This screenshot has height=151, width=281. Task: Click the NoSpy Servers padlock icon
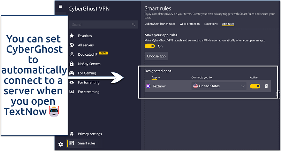(72, 64)
